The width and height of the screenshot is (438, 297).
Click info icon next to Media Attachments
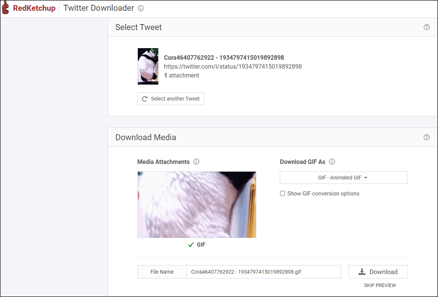click(196, 162)
